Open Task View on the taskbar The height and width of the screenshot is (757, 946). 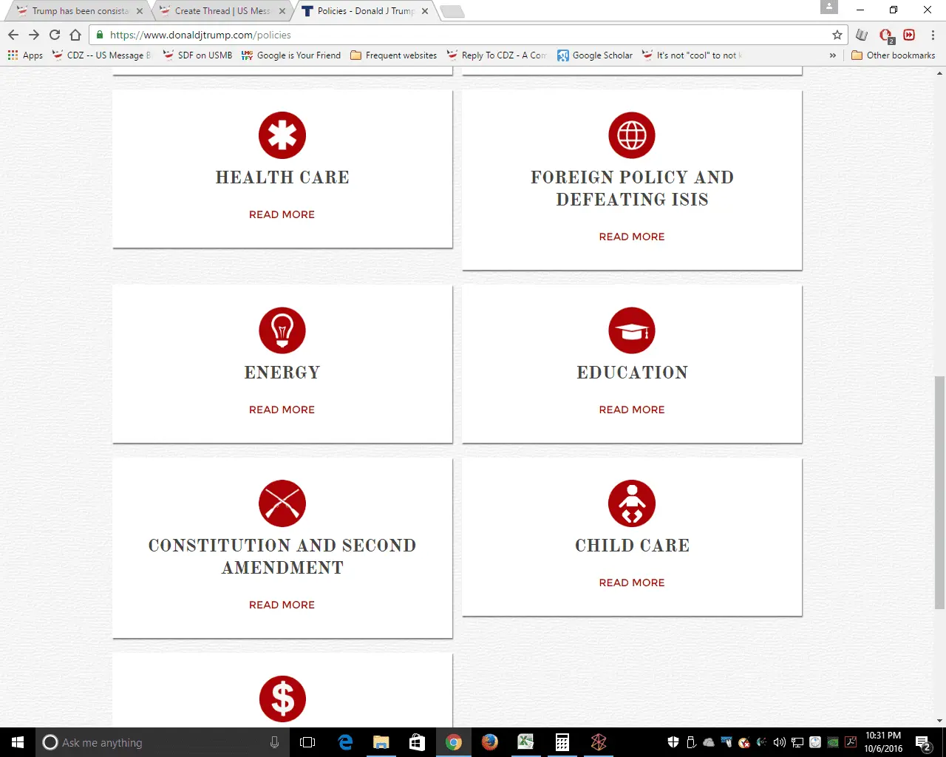click(307, 742)
